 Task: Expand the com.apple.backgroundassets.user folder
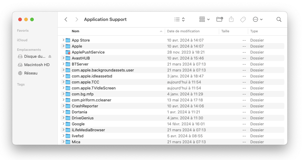coord(63,70)
